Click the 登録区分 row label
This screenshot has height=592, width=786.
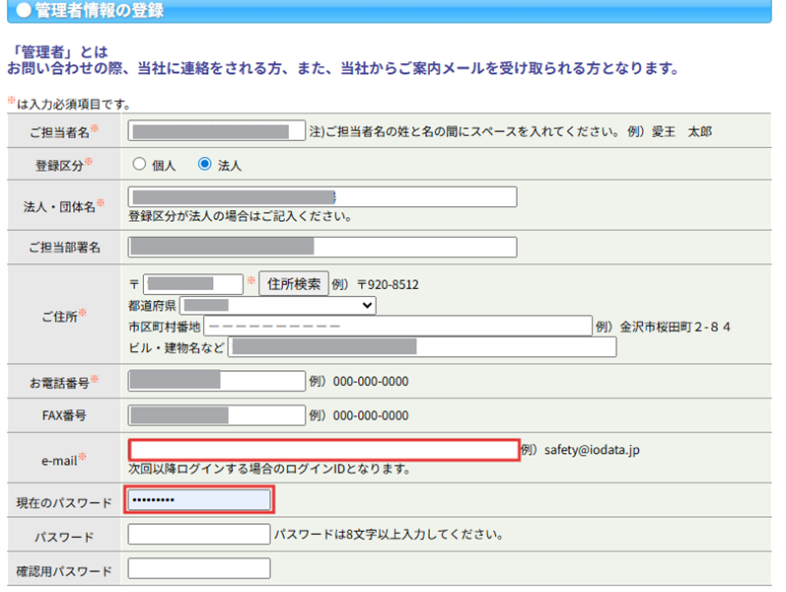point(60,165)
